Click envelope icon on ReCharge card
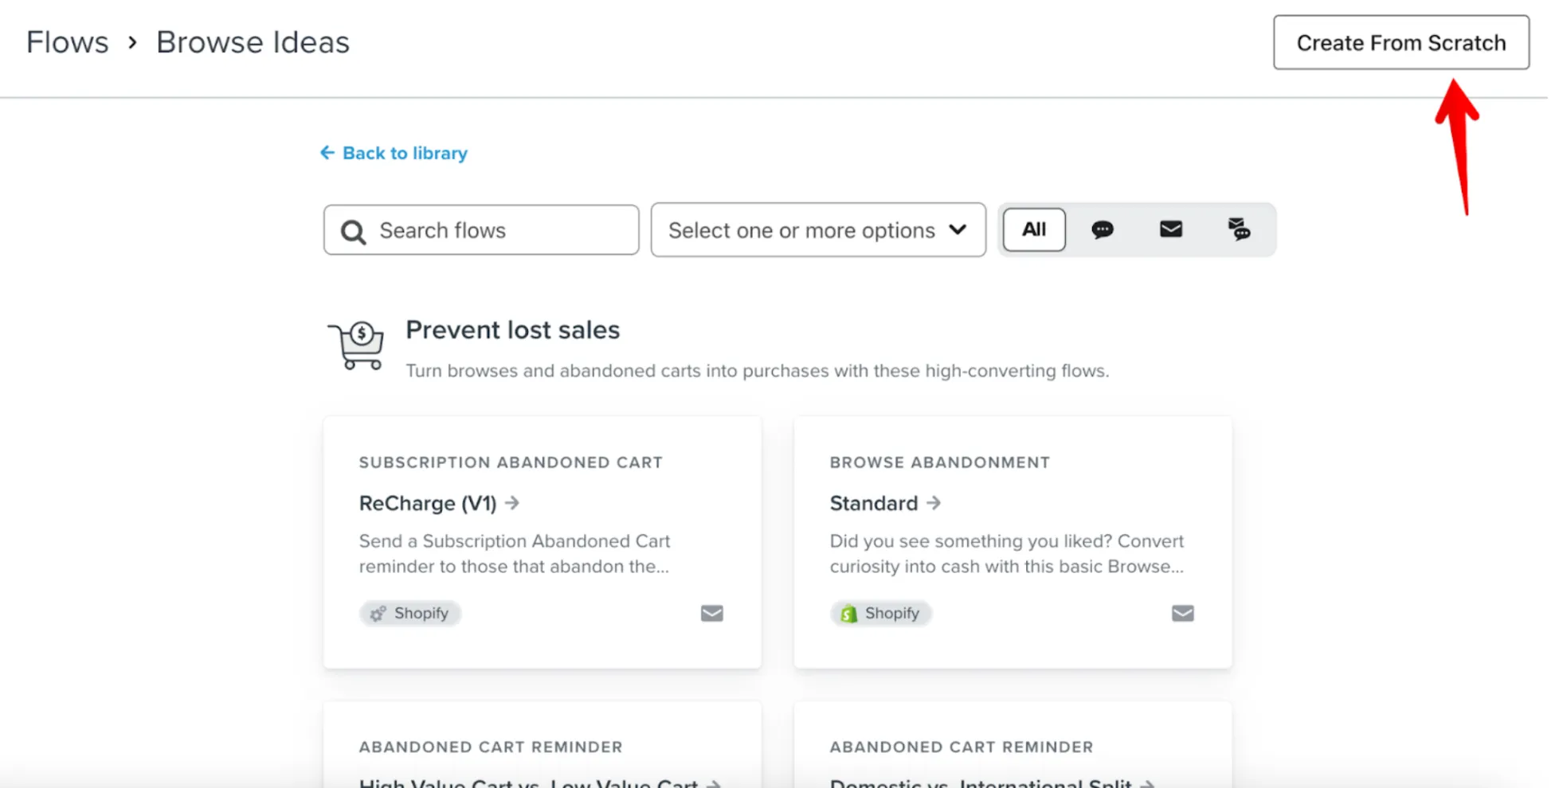 712,613
